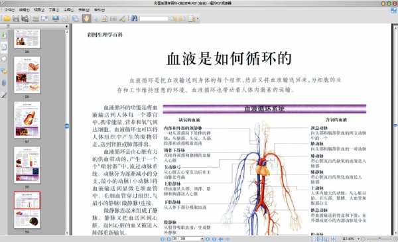This screenshot has width=398, height=242.
Task: Open the search options dropdown arrow in the toolbar
Action: (x=198, y=19)
